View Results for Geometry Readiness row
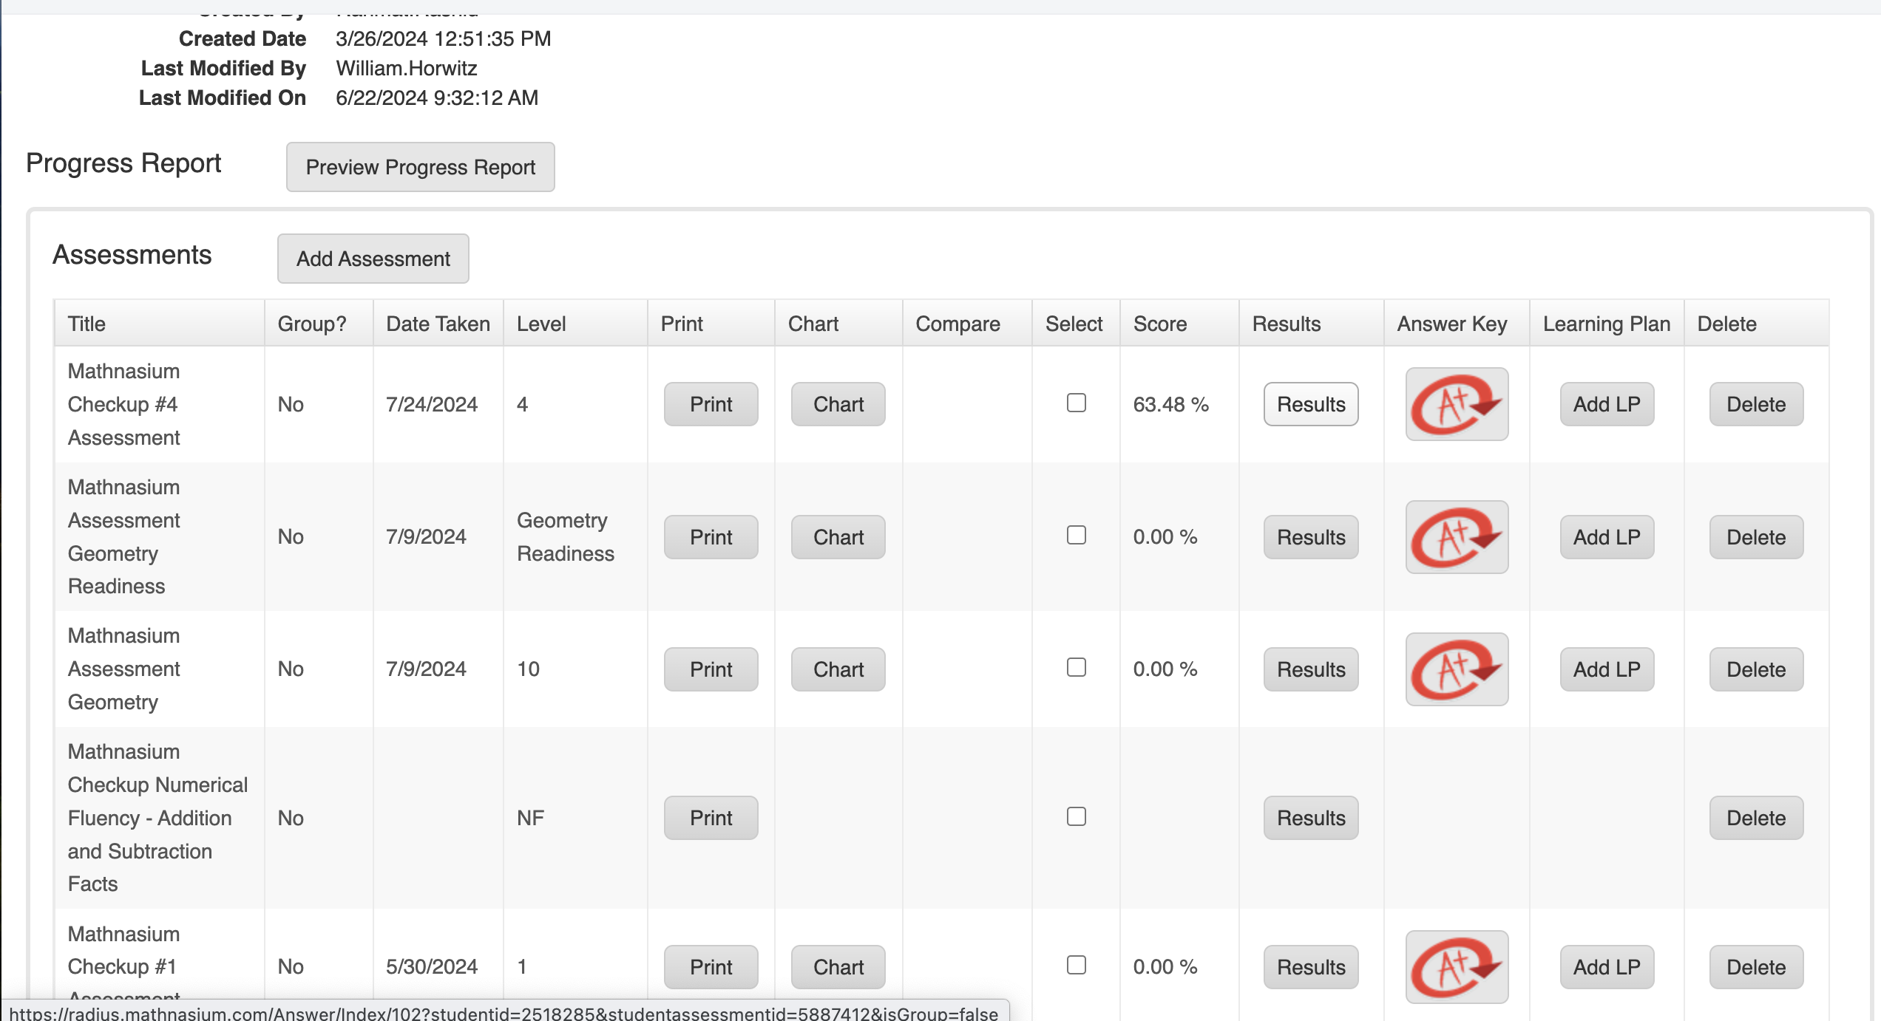The height and width of the screenshot is (1021, 1881). click(x=1311, y=537)
